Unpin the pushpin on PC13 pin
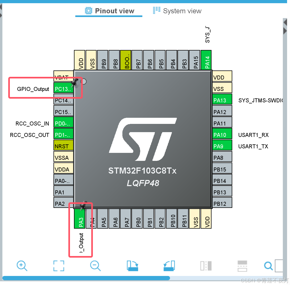Screen dimensions: 290x285 75,81
